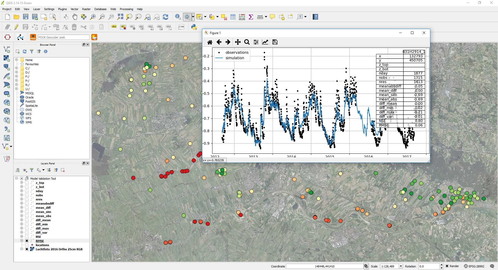Open the Processing menu
The height and width of the screenshot is (270, 498).
pyautogui.click(x=126, y=9)
